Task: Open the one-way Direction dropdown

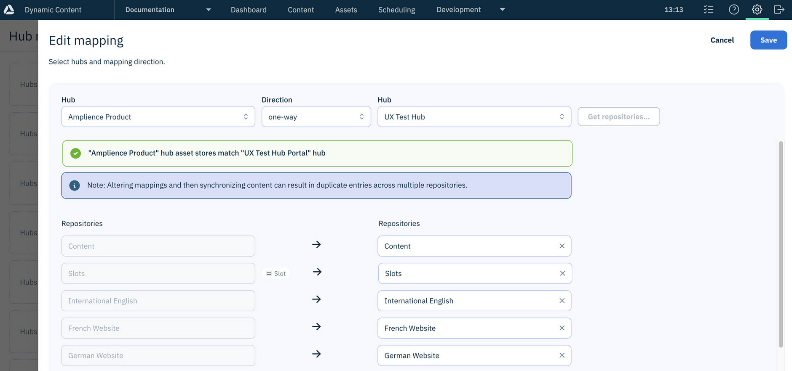Action: click(x=316, y=117)
